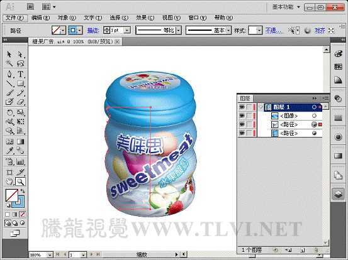This screenshot has height=260, width=348.
Task: Select the Pencil tool
Action: (x=20, y=92)
